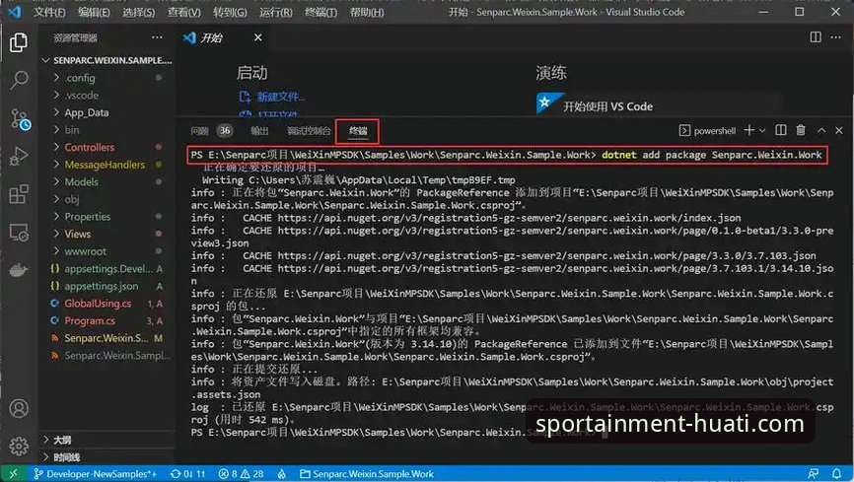Open the 转到(G) menu
Viewport: 854px width, 482px height.
coord(230,12)
